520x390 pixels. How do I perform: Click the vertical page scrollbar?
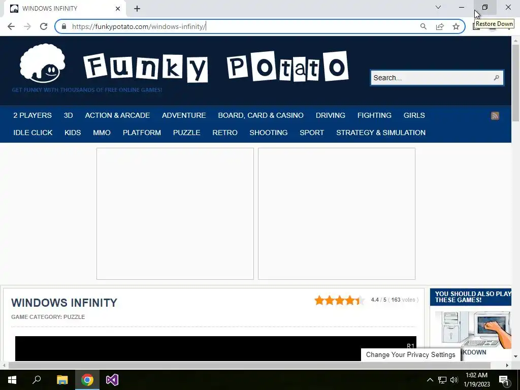[x=515, y=83]
